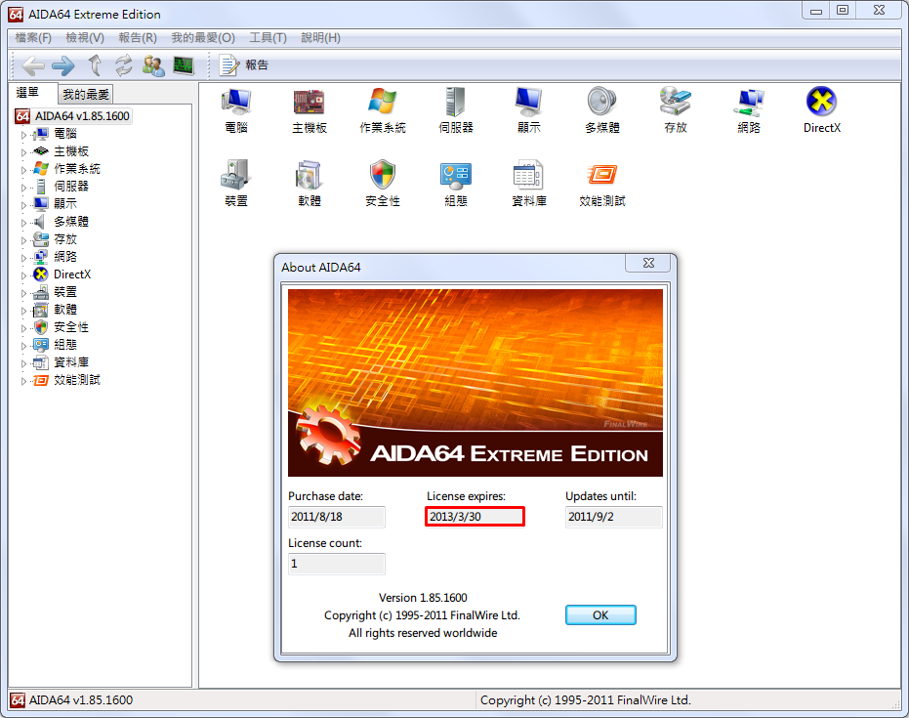Open the 顯示 display icon in main pane
The image size is (909, 718).
(529, 110)
